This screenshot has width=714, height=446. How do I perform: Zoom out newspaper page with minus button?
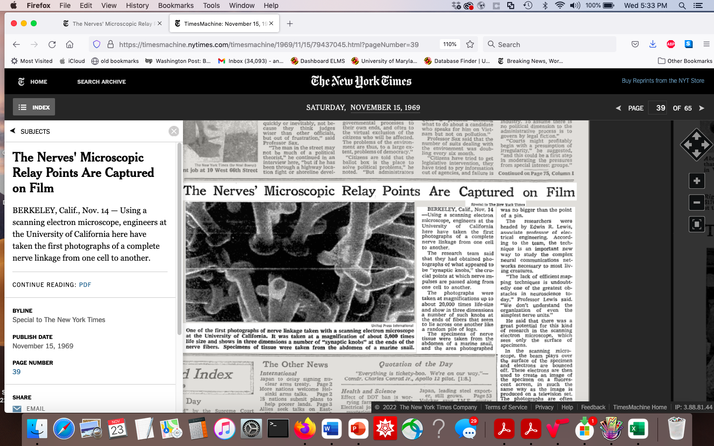697,202
